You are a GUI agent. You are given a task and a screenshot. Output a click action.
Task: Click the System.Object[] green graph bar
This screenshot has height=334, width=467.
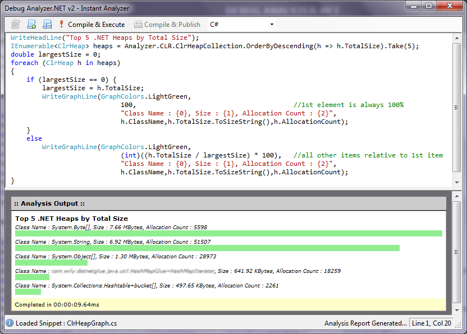(51, 262)
